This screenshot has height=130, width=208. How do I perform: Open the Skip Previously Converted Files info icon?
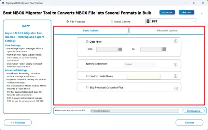pos(176,88)
